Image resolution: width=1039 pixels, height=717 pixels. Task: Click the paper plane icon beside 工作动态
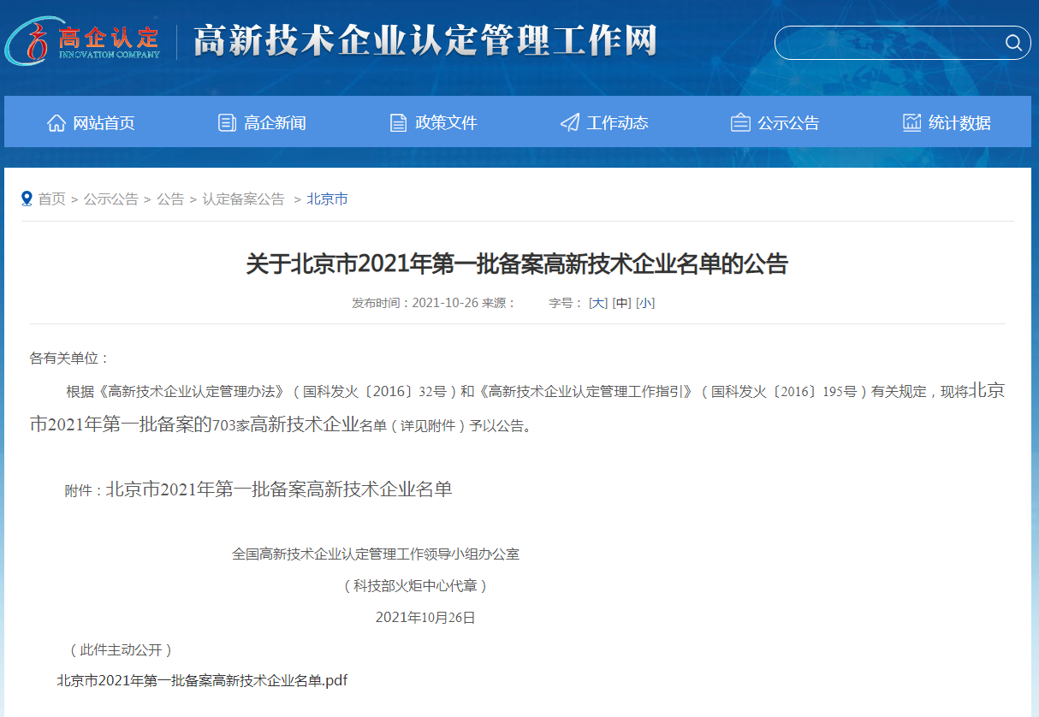(569, 122)
